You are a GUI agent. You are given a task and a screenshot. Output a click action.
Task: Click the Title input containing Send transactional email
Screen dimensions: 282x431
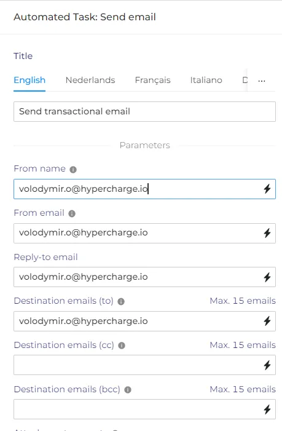coord(145,112)
